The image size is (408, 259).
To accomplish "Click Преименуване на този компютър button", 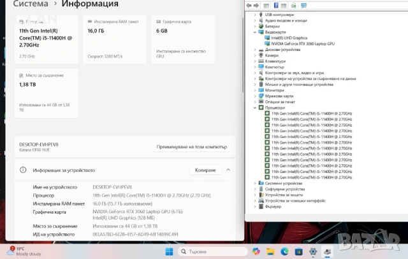I will (191, 147).
